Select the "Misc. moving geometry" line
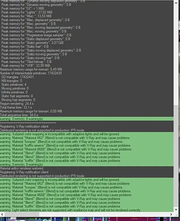The width and height of the screenshot is (180, 221). [34, 31]
